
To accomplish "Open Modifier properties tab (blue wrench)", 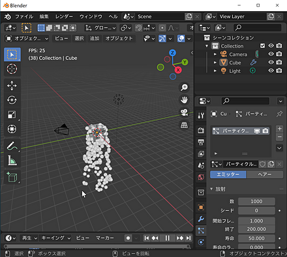I will point(201,219).
